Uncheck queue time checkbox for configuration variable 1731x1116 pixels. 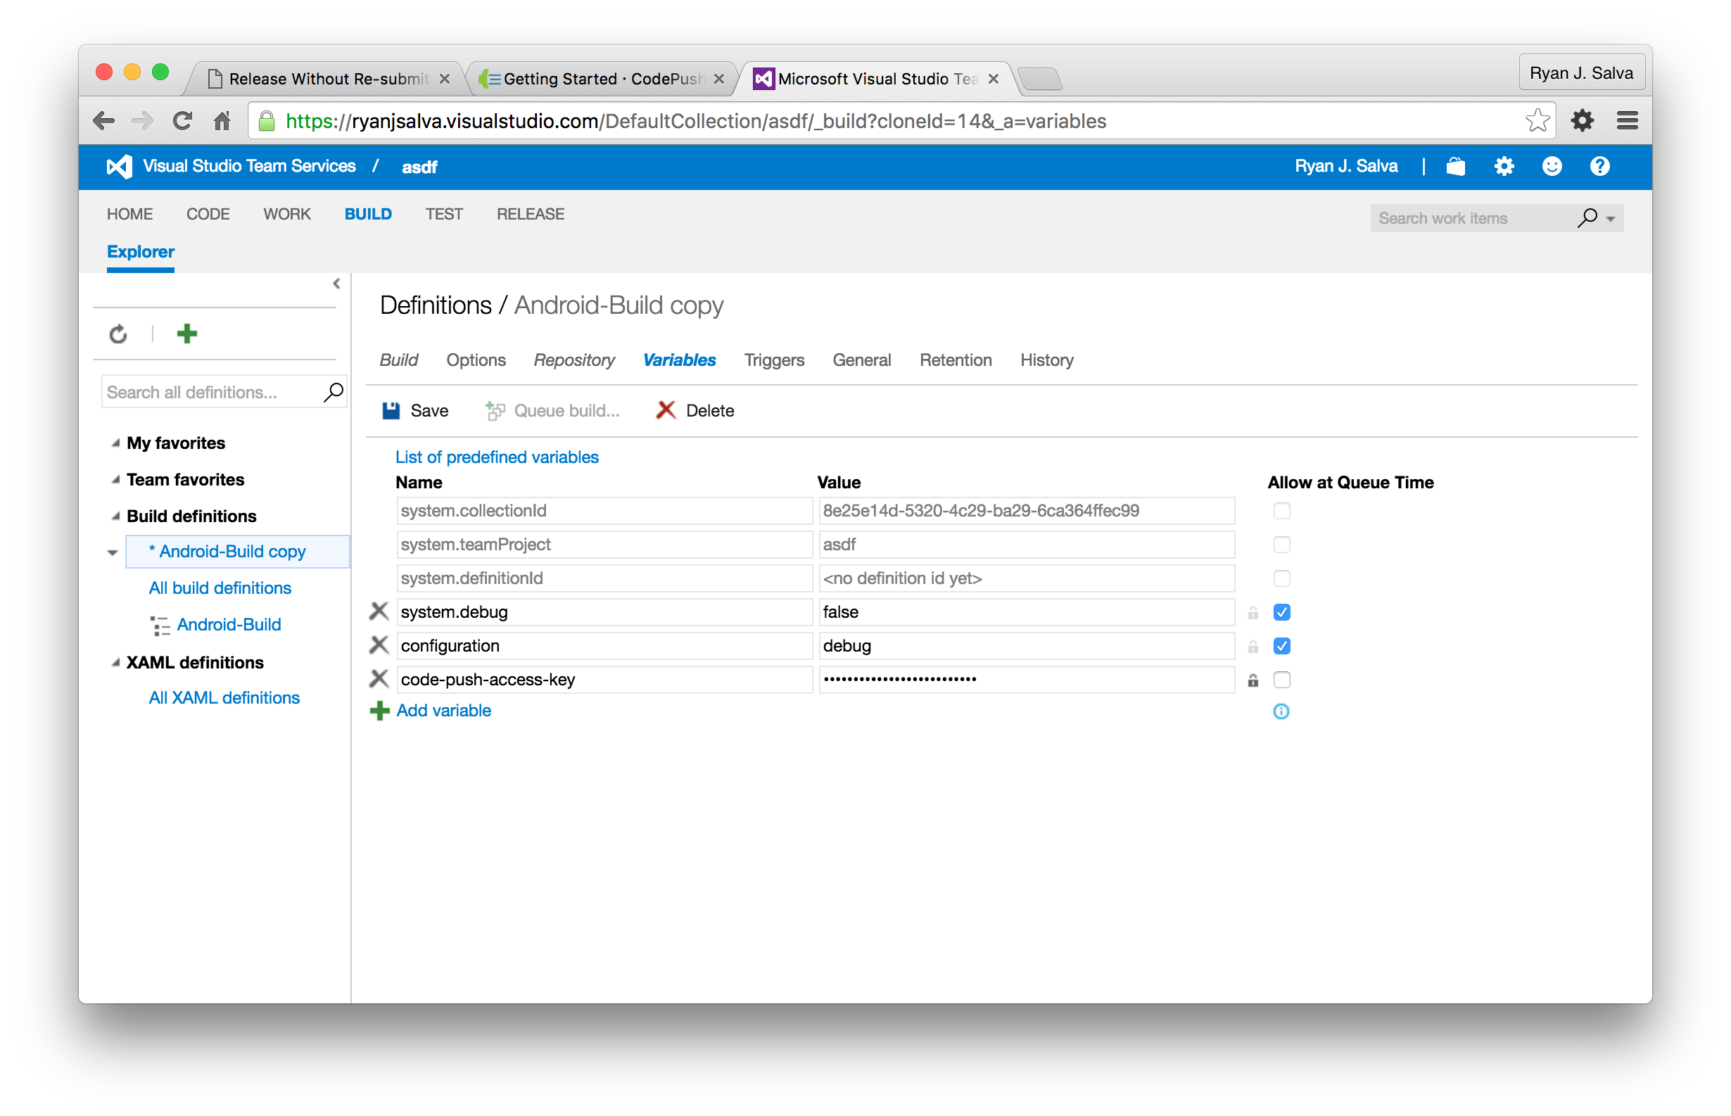(x=1281, y=646)
